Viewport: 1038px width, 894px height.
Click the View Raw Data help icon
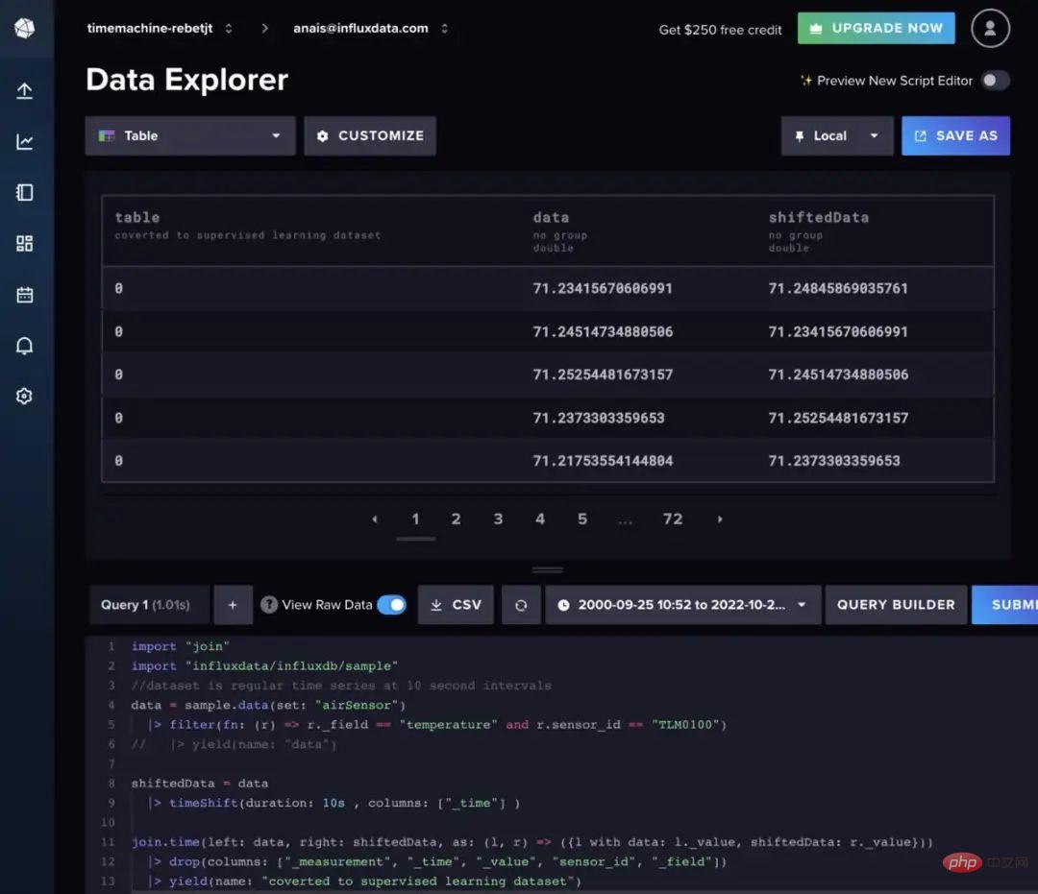point(269,604)
